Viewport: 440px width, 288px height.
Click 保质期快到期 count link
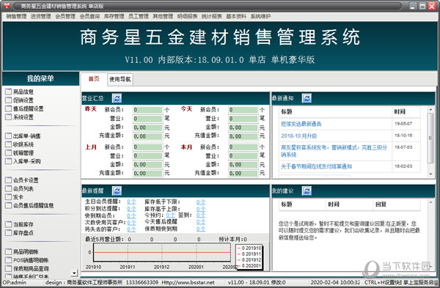[201, 229]
